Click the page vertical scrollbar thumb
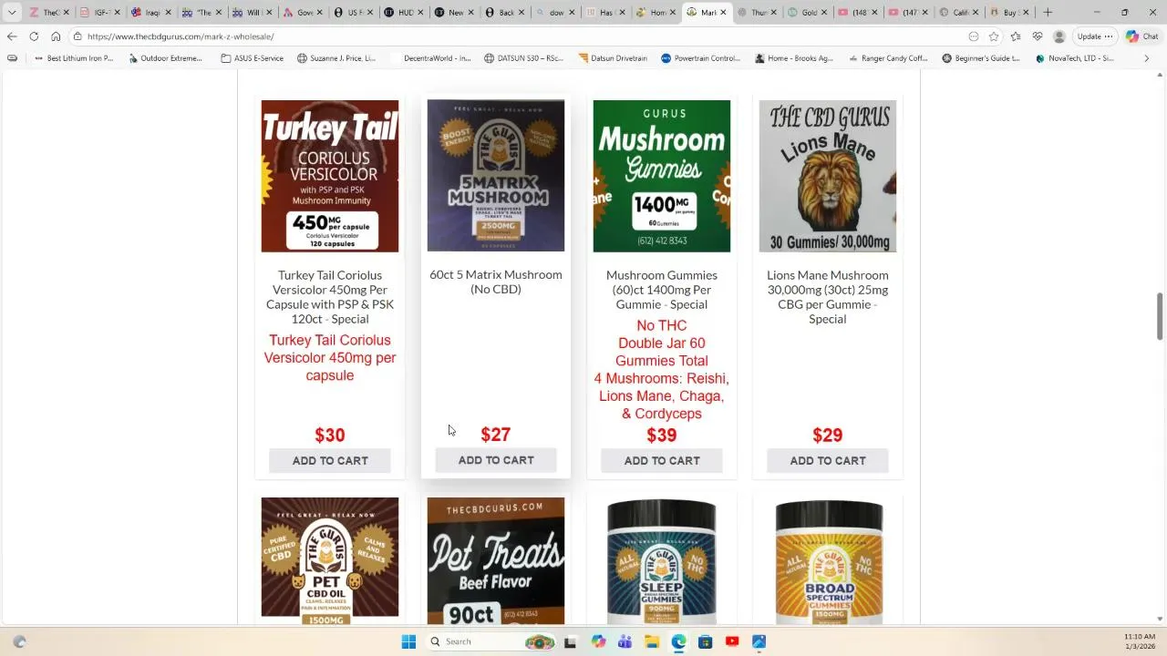 tap(1160, 316)
